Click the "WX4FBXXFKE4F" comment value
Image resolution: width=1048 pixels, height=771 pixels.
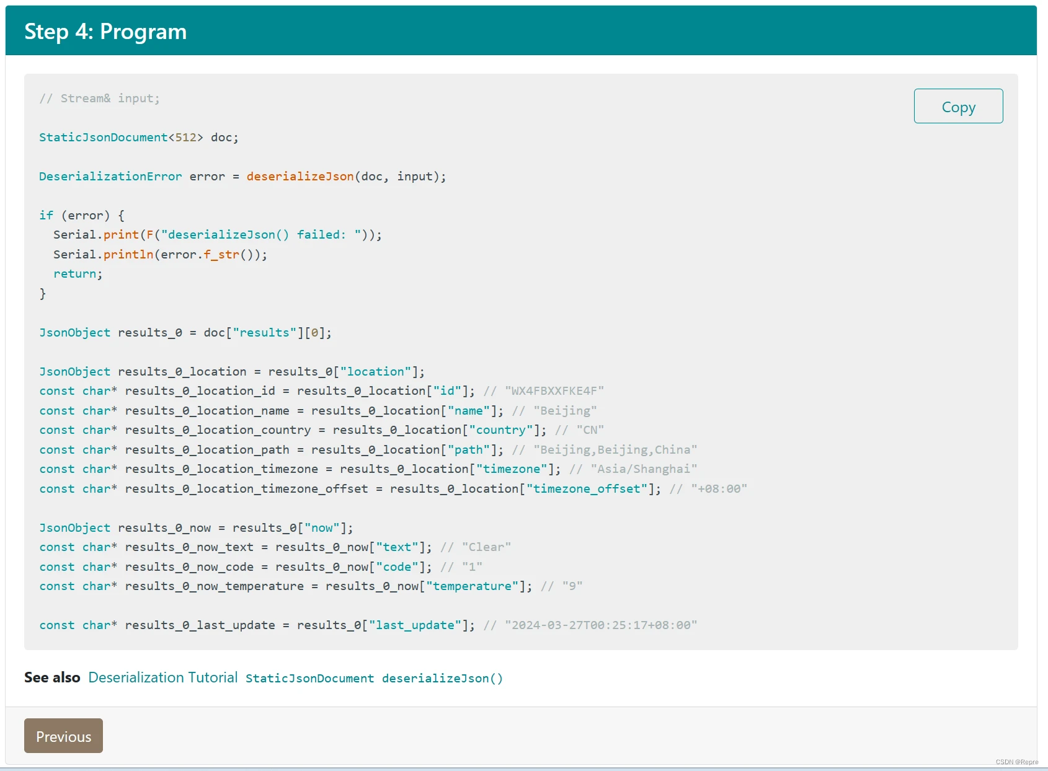[x=554, y=391]
